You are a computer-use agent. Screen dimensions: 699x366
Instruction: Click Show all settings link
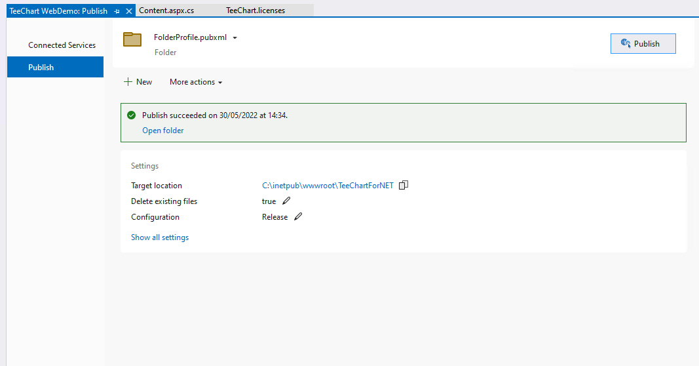click(160, 237)
